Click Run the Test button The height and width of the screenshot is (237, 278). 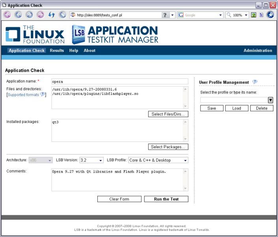[166, 199]
